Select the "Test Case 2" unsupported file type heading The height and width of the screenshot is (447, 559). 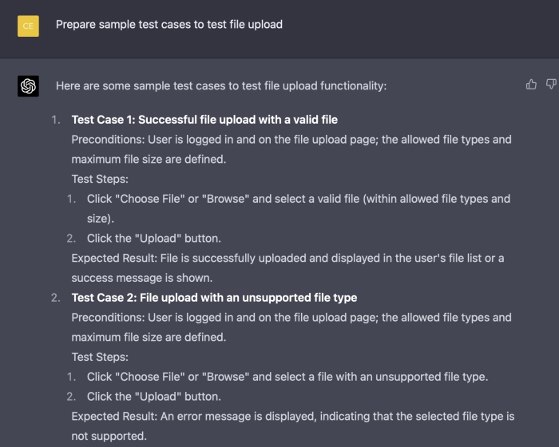(x=214, y=298)
